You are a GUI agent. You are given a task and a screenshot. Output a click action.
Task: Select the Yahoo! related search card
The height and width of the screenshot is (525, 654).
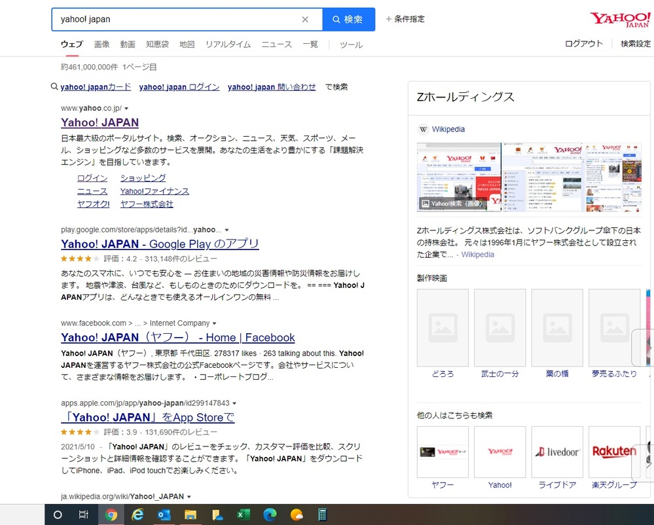coord(500,458)
